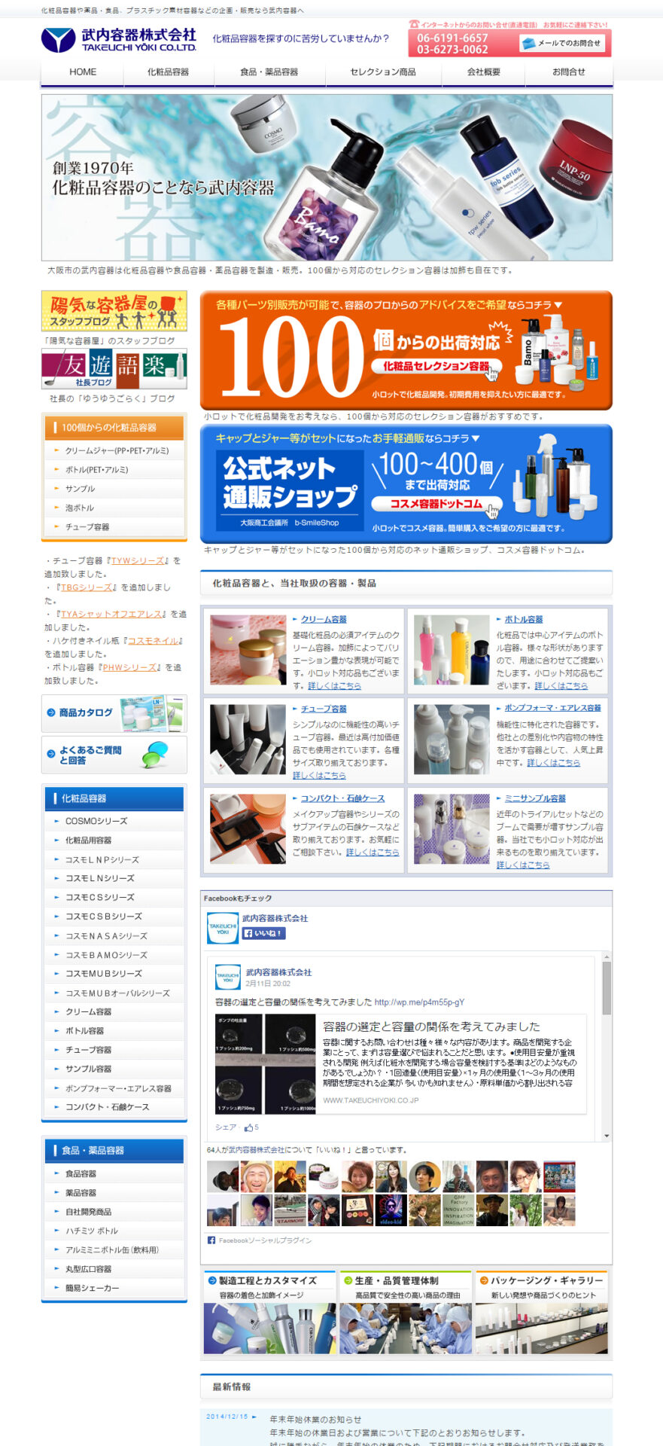Image resolution: width=663 pixels, height=1446 pixels.
Task: Open the 陽気な容器屋 staff blog banner
Action: pyautogui.click(x=114, y=311)
